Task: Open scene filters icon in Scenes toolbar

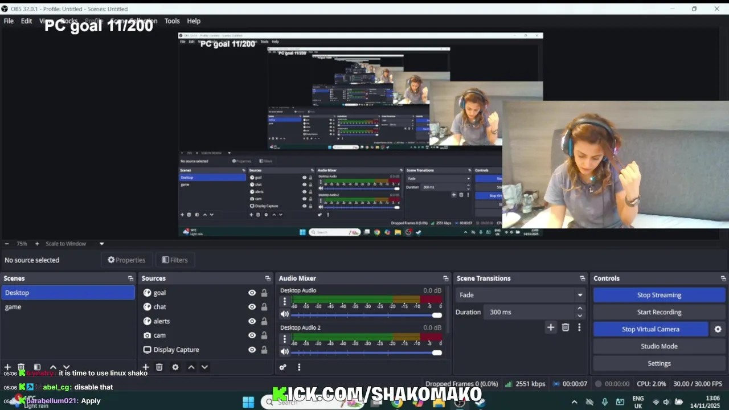Action: [37, 367]
